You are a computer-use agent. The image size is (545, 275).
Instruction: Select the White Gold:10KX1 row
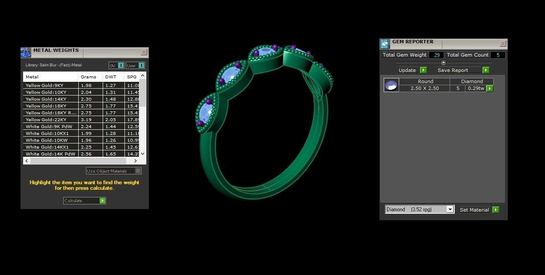coord(82,133)
